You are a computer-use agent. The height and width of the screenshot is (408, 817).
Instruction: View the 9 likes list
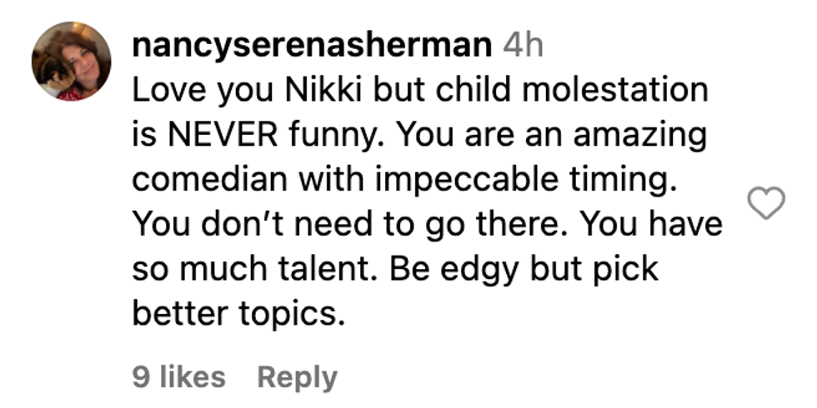coord(178,377)
